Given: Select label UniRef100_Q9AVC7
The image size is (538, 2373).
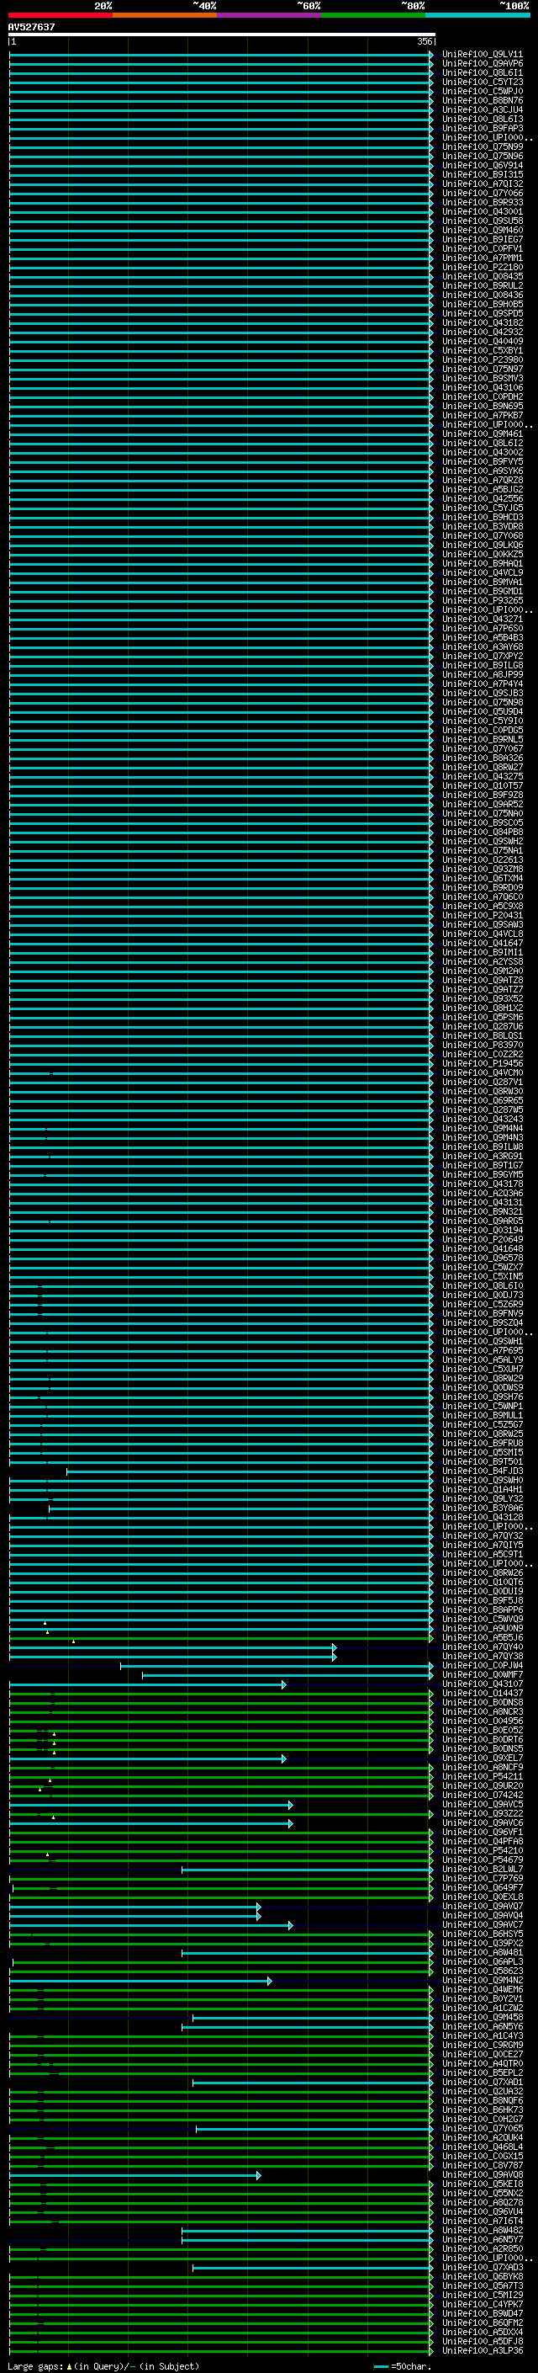Looking at the screenshot, I should (x=483, y=1924).
